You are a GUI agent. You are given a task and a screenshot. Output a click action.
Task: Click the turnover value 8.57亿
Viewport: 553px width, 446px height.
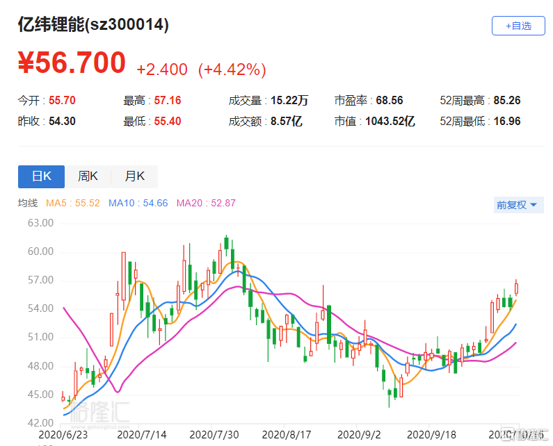coord(287,121)
